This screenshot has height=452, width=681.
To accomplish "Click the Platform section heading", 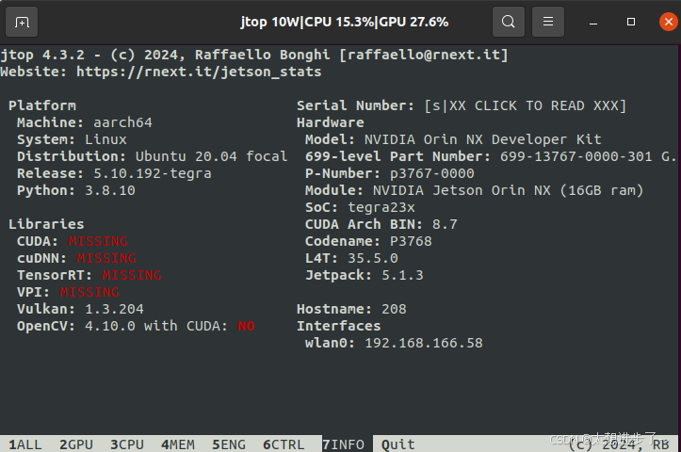I will tap(42, 106).
